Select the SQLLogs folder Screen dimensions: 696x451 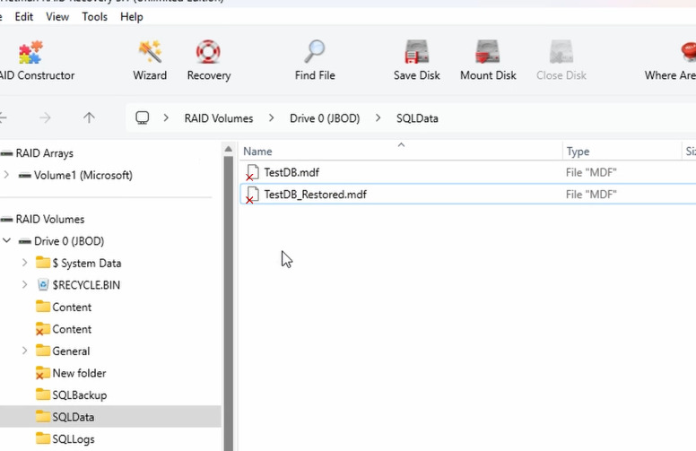[74, 439]
